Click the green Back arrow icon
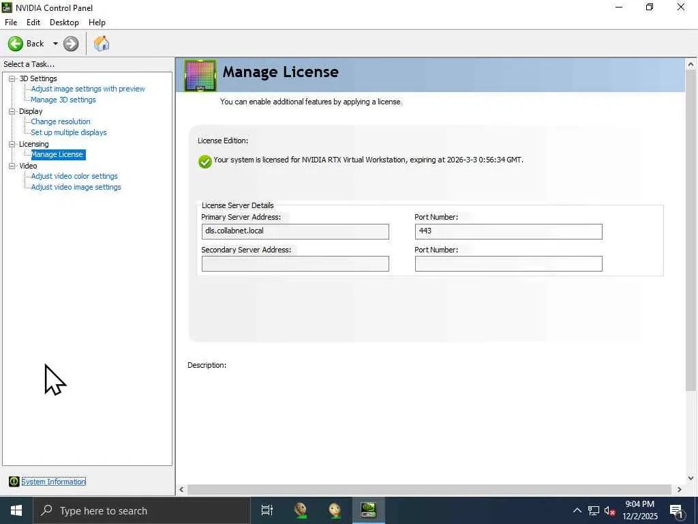 point(16,44)
